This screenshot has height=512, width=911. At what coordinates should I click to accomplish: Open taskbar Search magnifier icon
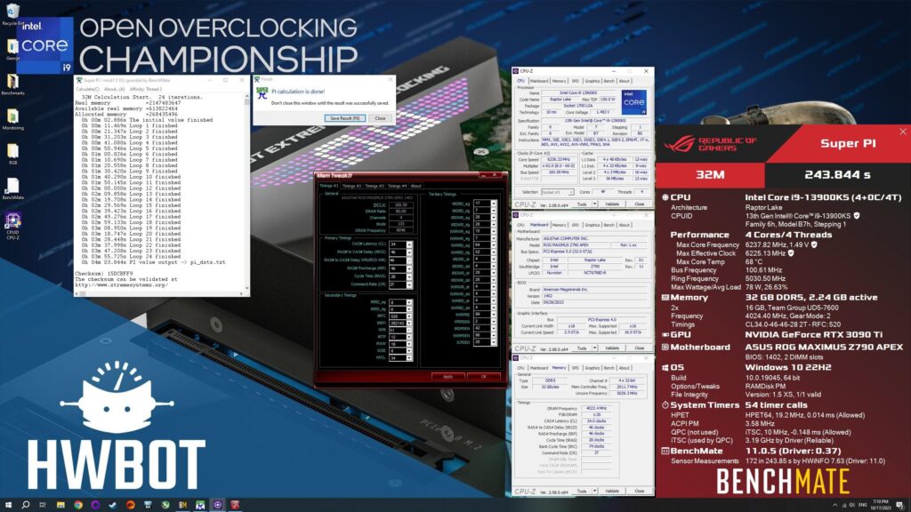pyautogui.click(x=26, y=505)
